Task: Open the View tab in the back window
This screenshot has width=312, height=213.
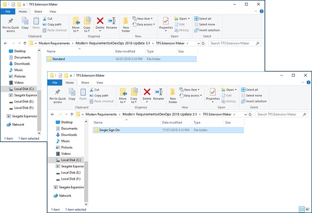Action: click(53, 10)
